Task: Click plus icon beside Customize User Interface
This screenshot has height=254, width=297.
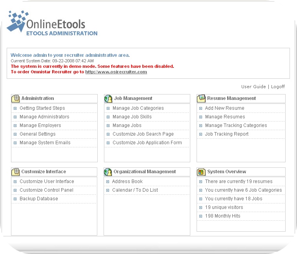Action: click(x=15, y=182)
